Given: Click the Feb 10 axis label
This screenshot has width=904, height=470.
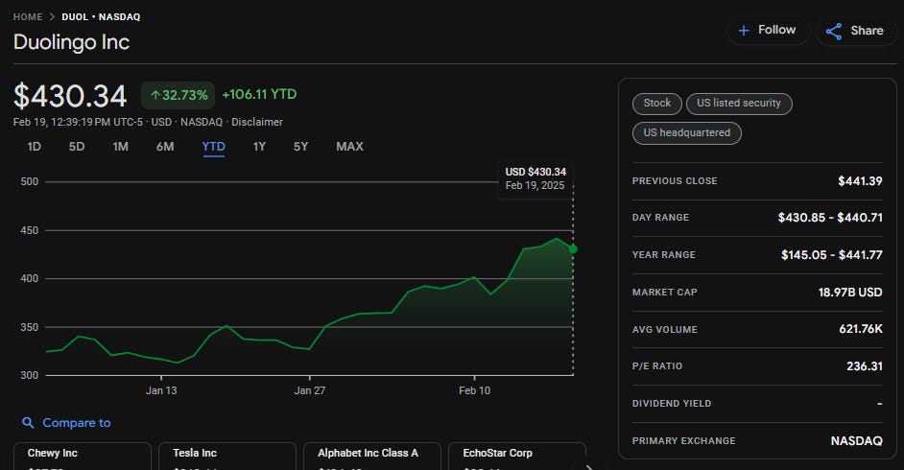Looking at the screenshot, I should coord(474,390).
